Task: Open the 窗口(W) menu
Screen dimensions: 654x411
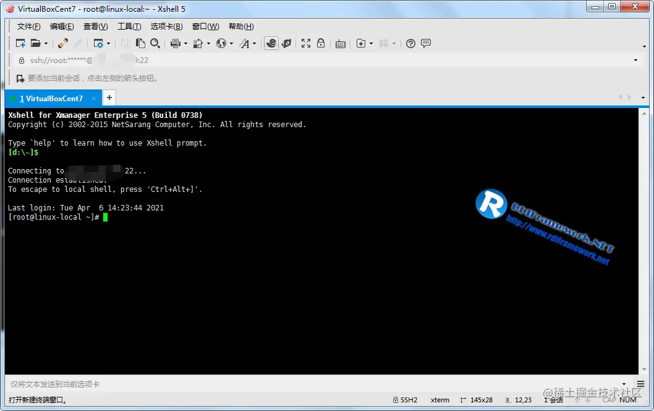Action: click(206, 27)
